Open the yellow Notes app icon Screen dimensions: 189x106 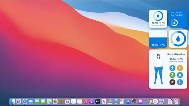[79, 102]
